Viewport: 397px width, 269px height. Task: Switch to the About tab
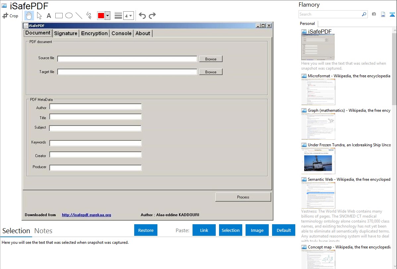click(143, 33)
